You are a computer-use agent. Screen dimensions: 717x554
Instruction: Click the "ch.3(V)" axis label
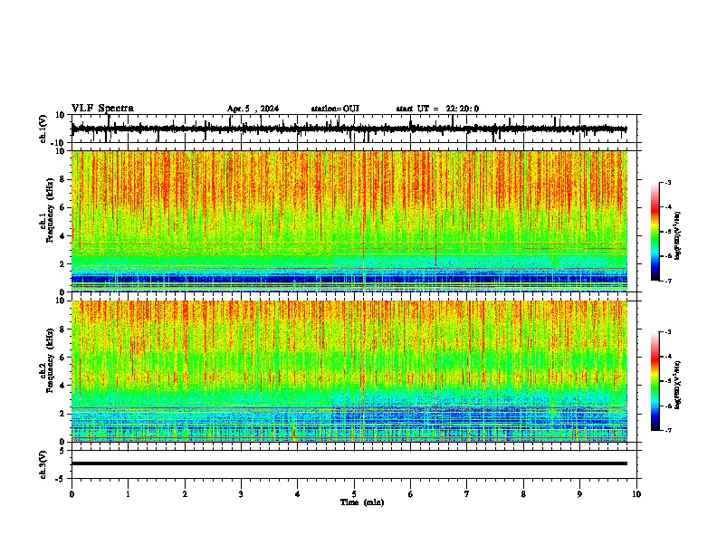(43, 464)
